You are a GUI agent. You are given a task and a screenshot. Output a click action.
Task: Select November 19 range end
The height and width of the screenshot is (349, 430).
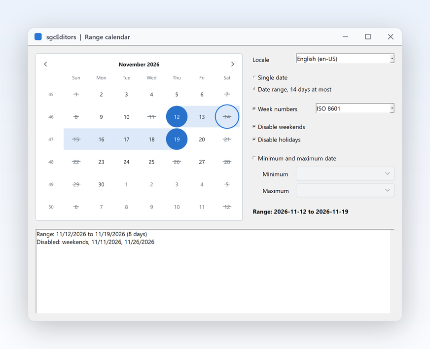click(177, 140)
